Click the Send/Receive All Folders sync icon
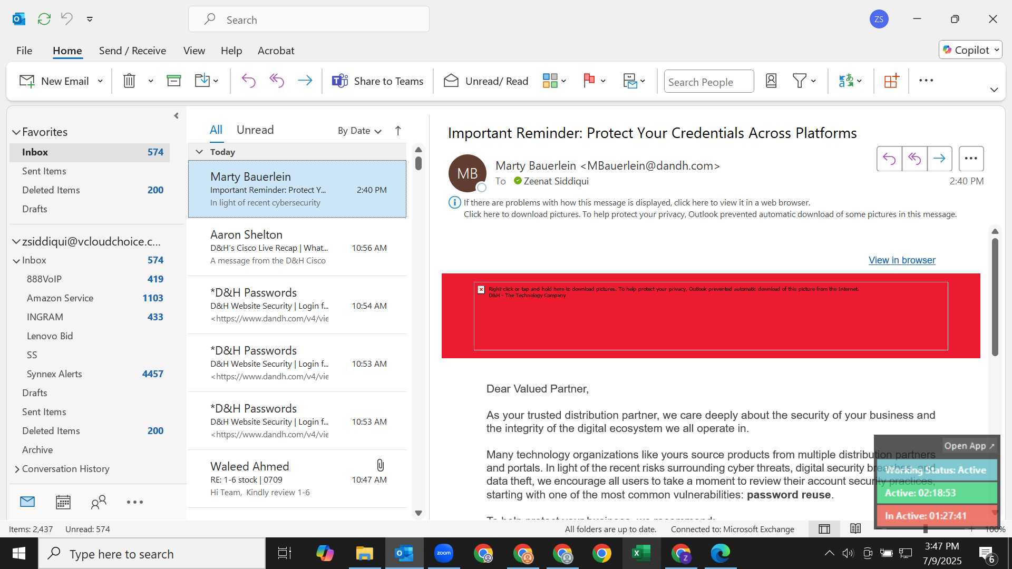The width and height of the screenshot is (1012, 569). (x=44, y=19)
